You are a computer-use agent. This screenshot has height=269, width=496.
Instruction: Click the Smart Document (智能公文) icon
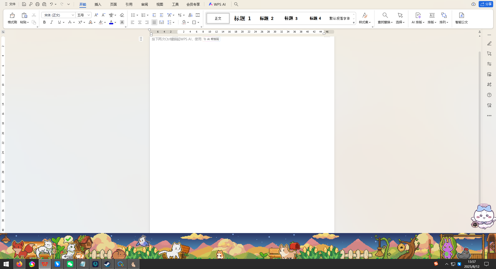tap(462, 15)
